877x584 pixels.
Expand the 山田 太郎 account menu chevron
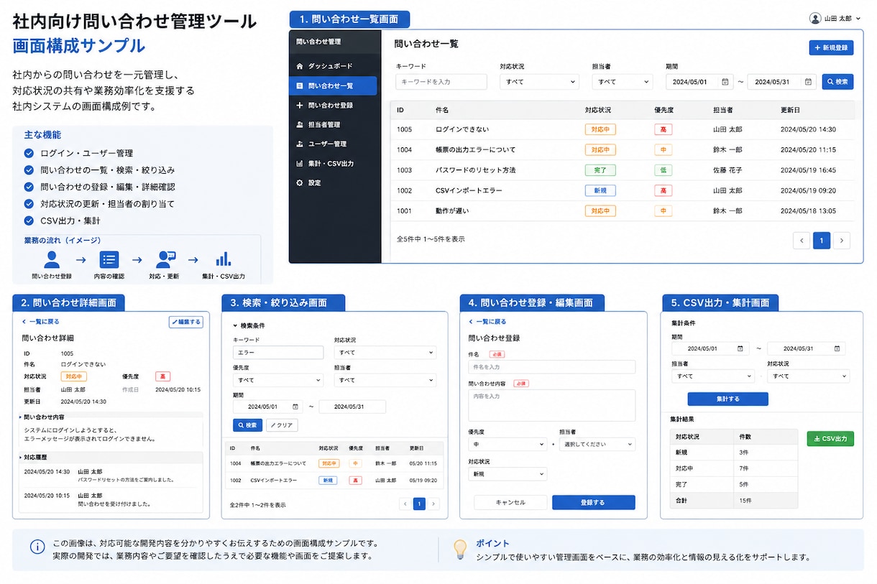pos(858,19)
